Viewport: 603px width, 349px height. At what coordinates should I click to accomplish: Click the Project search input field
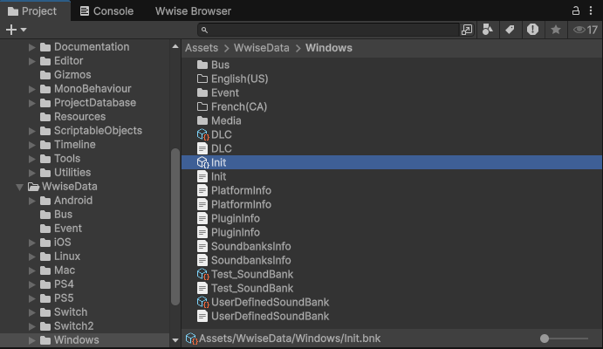[x=332, y=30]
